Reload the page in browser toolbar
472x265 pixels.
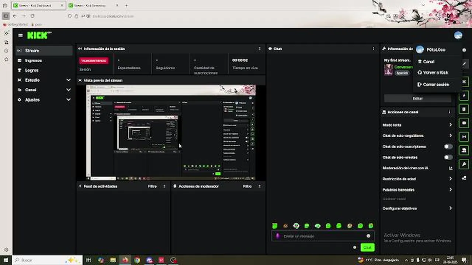coord(32,16)
